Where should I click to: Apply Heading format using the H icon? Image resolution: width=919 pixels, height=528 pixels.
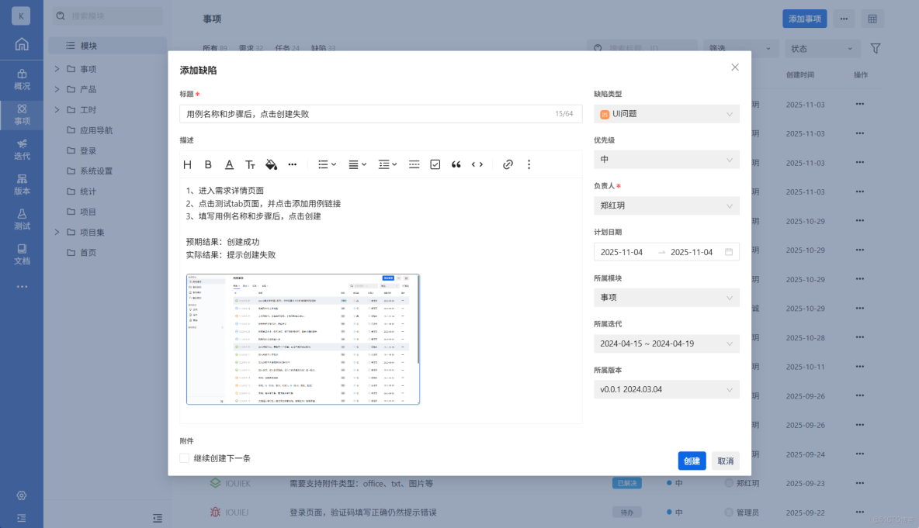(x=186, y=164)
